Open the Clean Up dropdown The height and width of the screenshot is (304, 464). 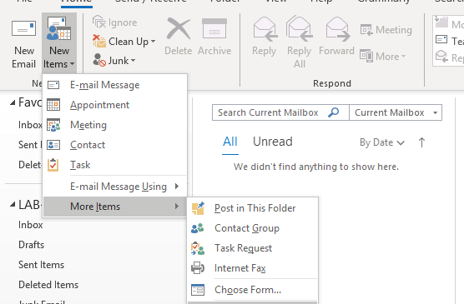(x=124, y=42)
